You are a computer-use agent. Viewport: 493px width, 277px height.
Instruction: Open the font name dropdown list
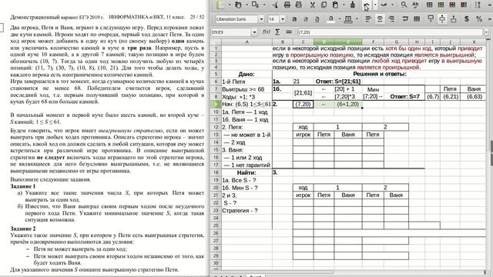pos(261,19)
